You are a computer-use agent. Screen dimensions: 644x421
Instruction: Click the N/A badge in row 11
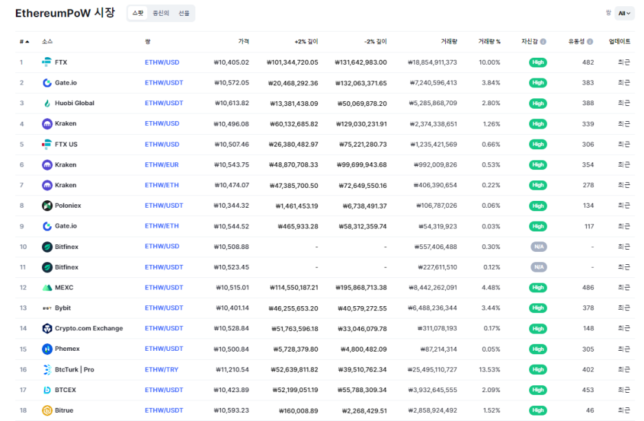pyautogui.click(x=539, y=268)
